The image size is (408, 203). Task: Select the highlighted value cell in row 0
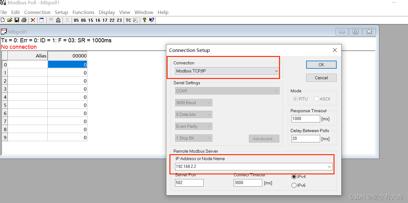click(x=67, y=65)
